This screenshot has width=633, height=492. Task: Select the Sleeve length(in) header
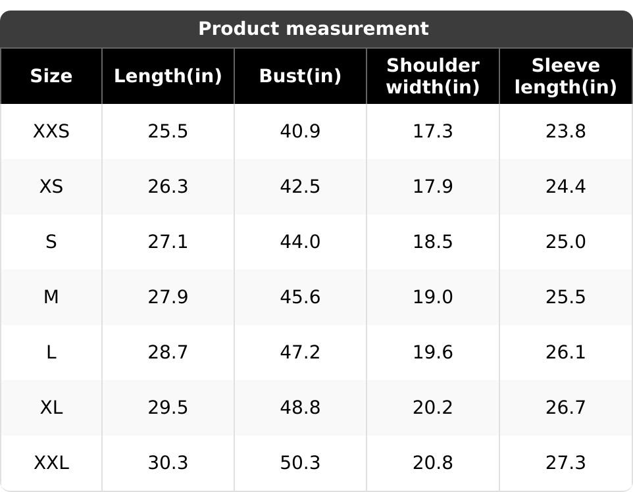[566, 76]
